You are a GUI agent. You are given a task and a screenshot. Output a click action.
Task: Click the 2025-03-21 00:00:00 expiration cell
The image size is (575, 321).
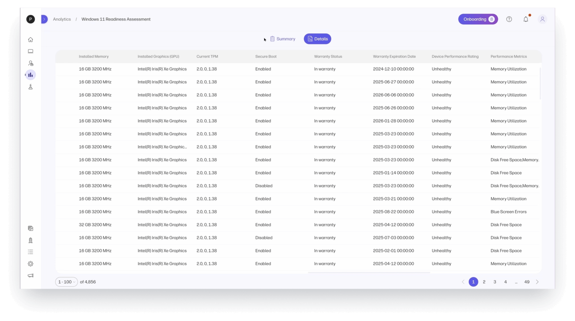point(394,199)
